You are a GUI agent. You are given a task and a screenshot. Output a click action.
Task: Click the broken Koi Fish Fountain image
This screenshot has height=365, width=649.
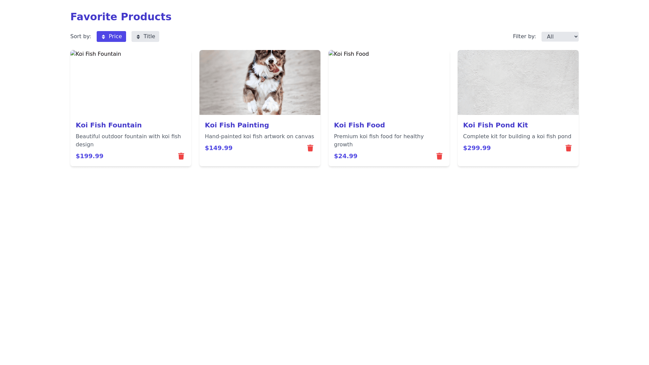(x=130, y=82)
